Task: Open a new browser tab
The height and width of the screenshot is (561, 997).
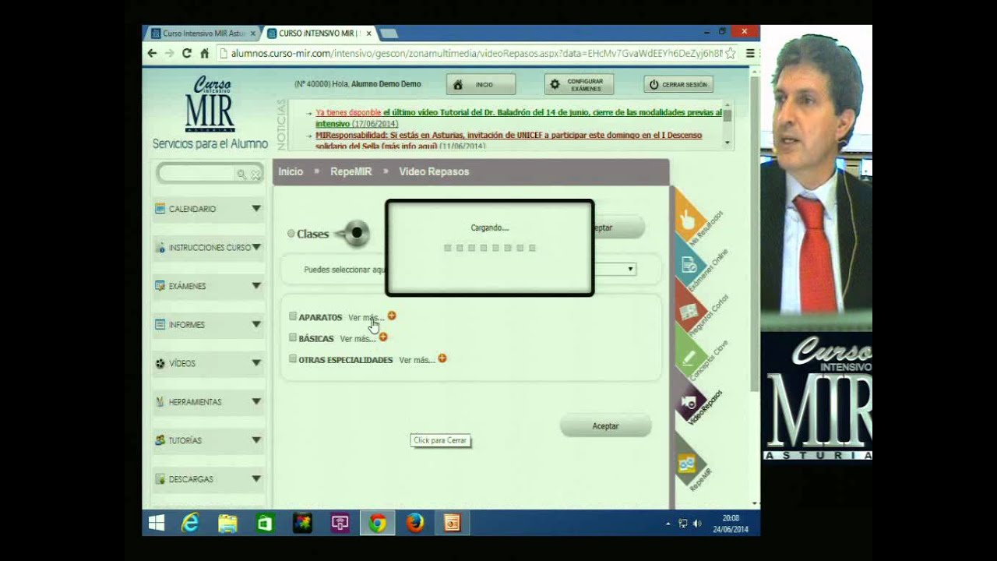Action: tap(389, 34)
